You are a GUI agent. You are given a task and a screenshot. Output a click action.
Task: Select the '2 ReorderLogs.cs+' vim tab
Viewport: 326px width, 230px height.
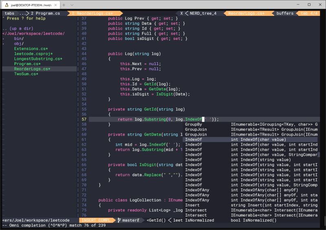point(92,13)
